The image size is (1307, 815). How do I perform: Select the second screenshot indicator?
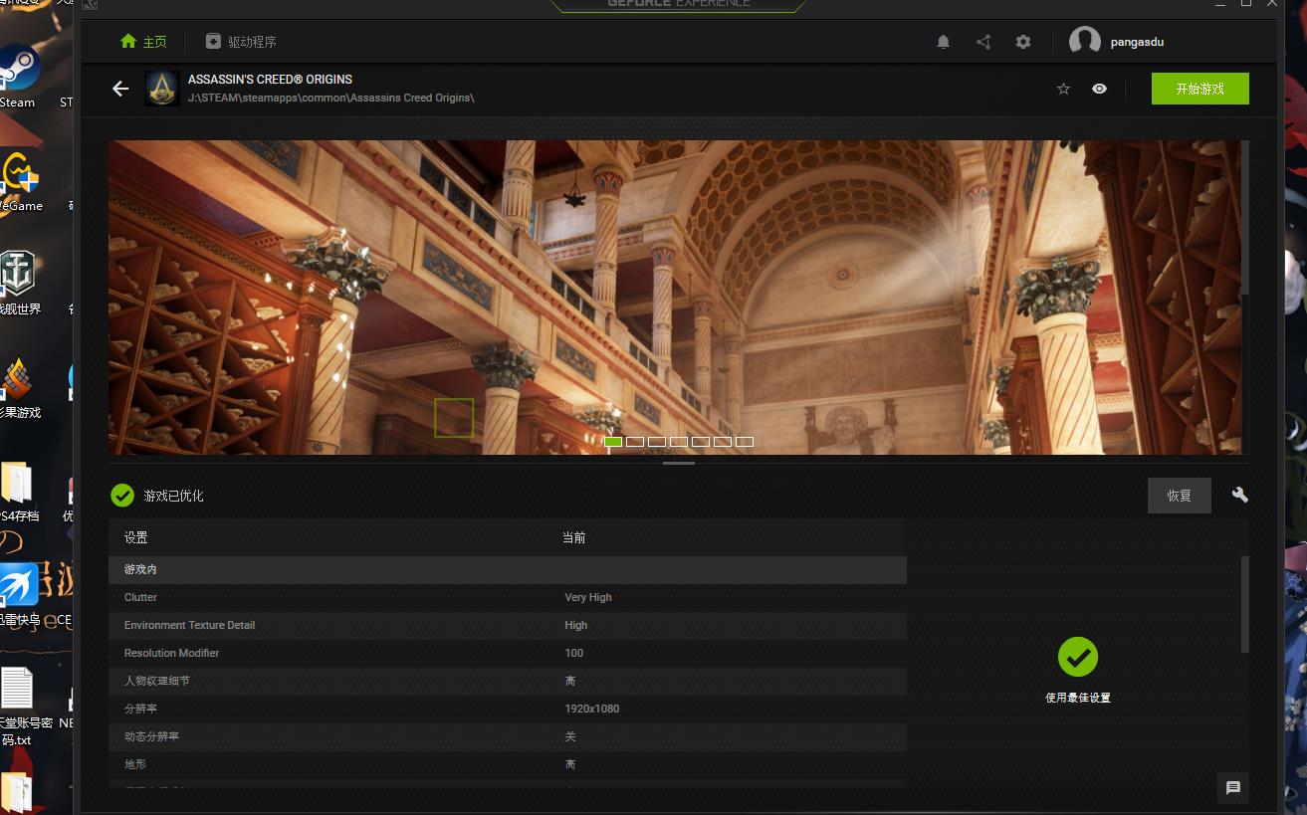tap(635, 442)
